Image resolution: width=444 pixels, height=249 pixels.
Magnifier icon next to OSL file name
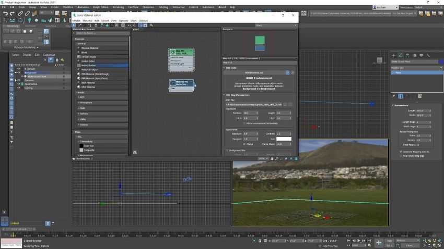pyautogui.click(x=293, y=72)
